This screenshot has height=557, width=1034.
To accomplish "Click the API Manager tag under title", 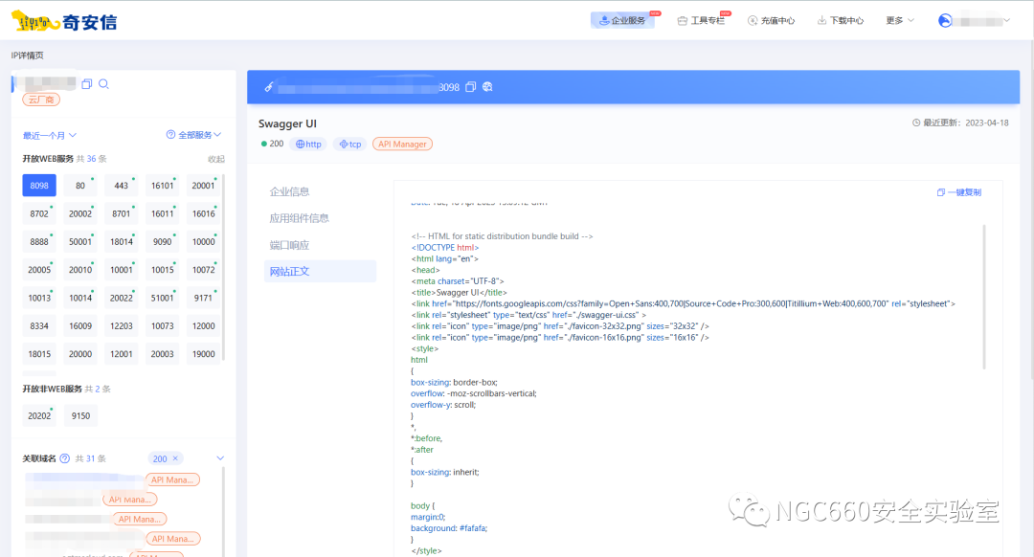I will point(402,144).
